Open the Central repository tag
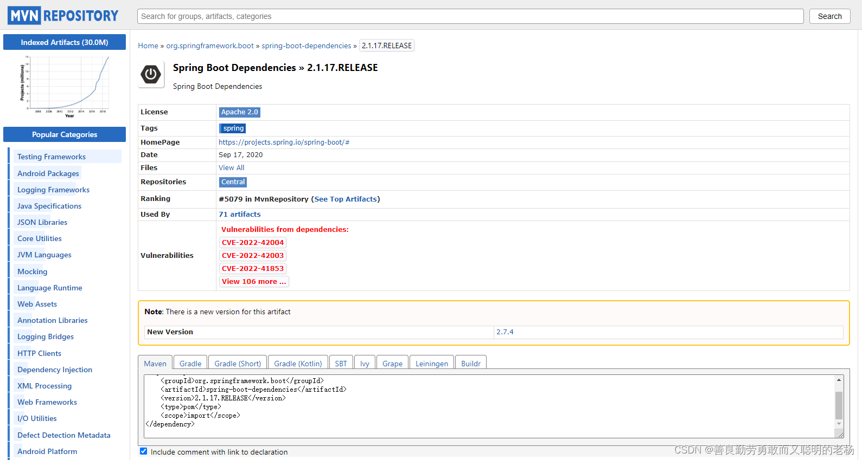The width and height of the screenshot is (862, 460). 233,182
